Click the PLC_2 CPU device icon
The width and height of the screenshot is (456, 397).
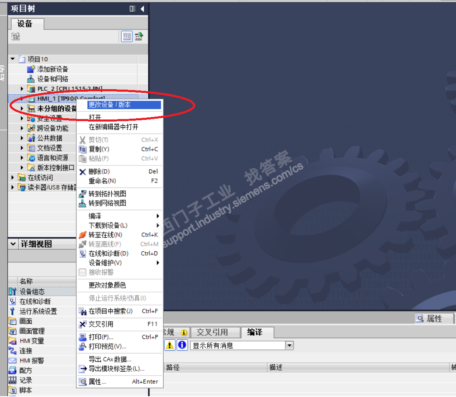[31, 89]
